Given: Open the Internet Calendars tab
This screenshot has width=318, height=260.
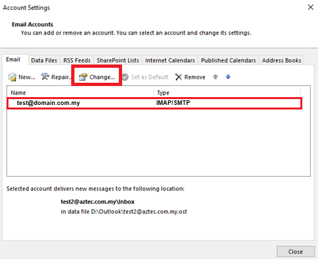Looking at the screenshot, I should tap(170, 61).
